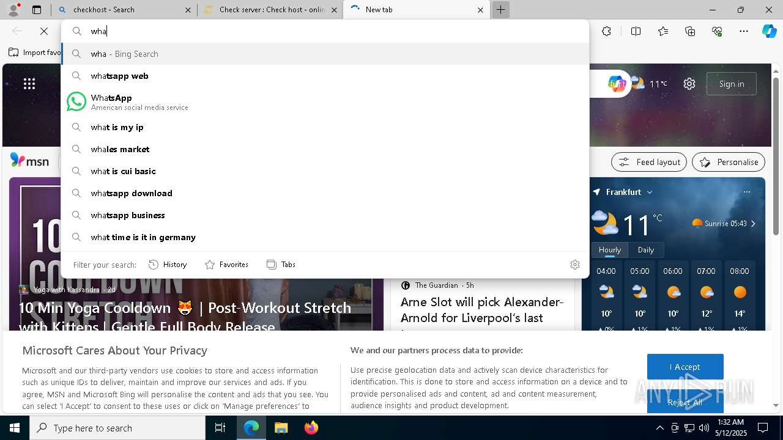Open File Explorer from the taskbar
Screen dimensions: 783x440
click(x=281, y=428)
